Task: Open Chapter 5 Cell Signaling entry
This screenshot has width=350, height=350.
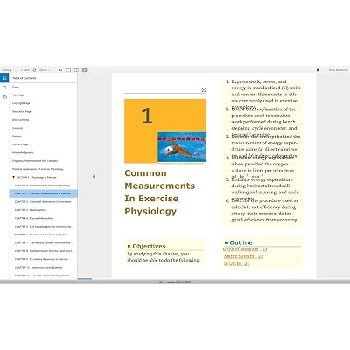Action: [44, 227]
